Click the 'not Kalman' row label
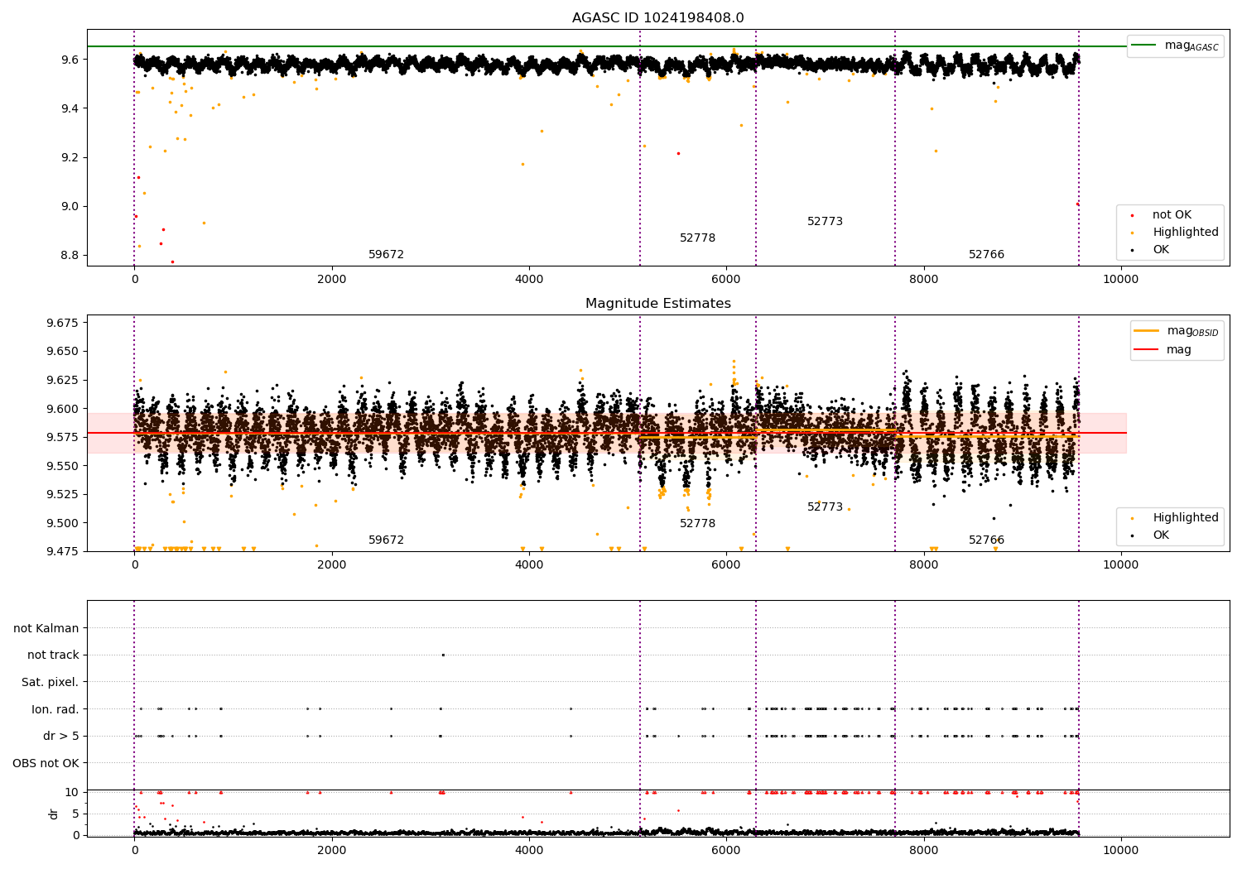This screenshot has height=869, width=1242. tap(46, 628)
